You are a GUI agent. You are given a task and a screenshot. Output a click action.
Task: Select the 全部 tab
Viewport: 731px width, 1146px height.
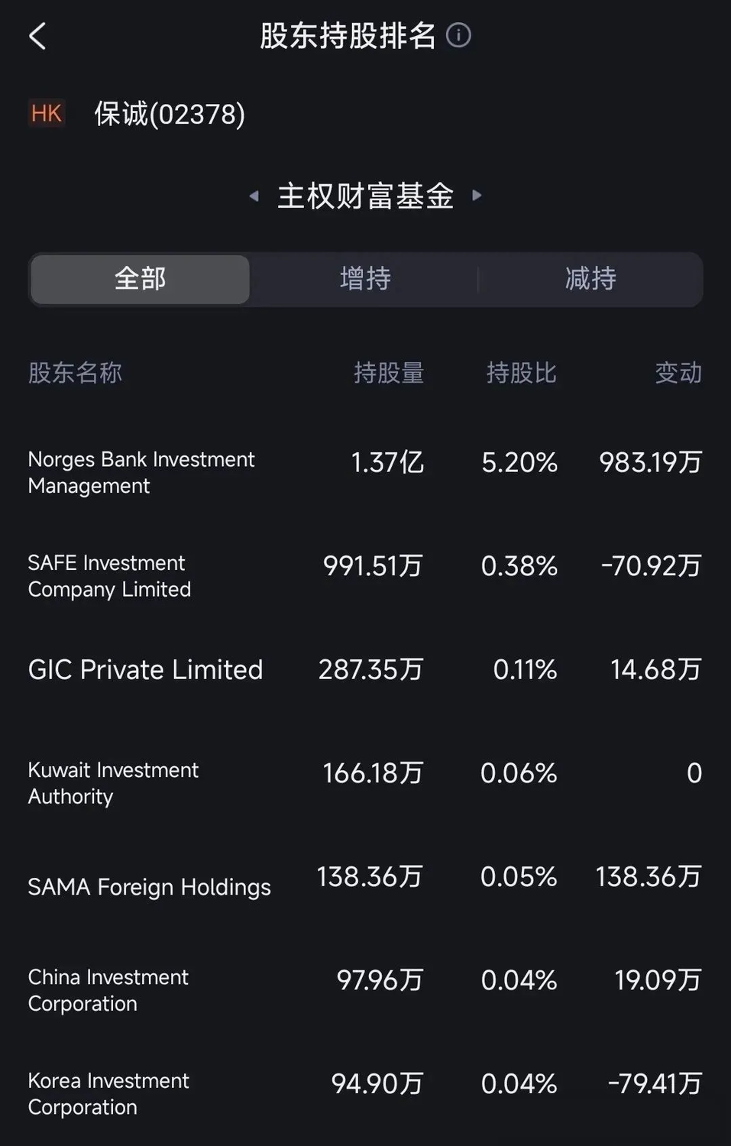point(140,279)
